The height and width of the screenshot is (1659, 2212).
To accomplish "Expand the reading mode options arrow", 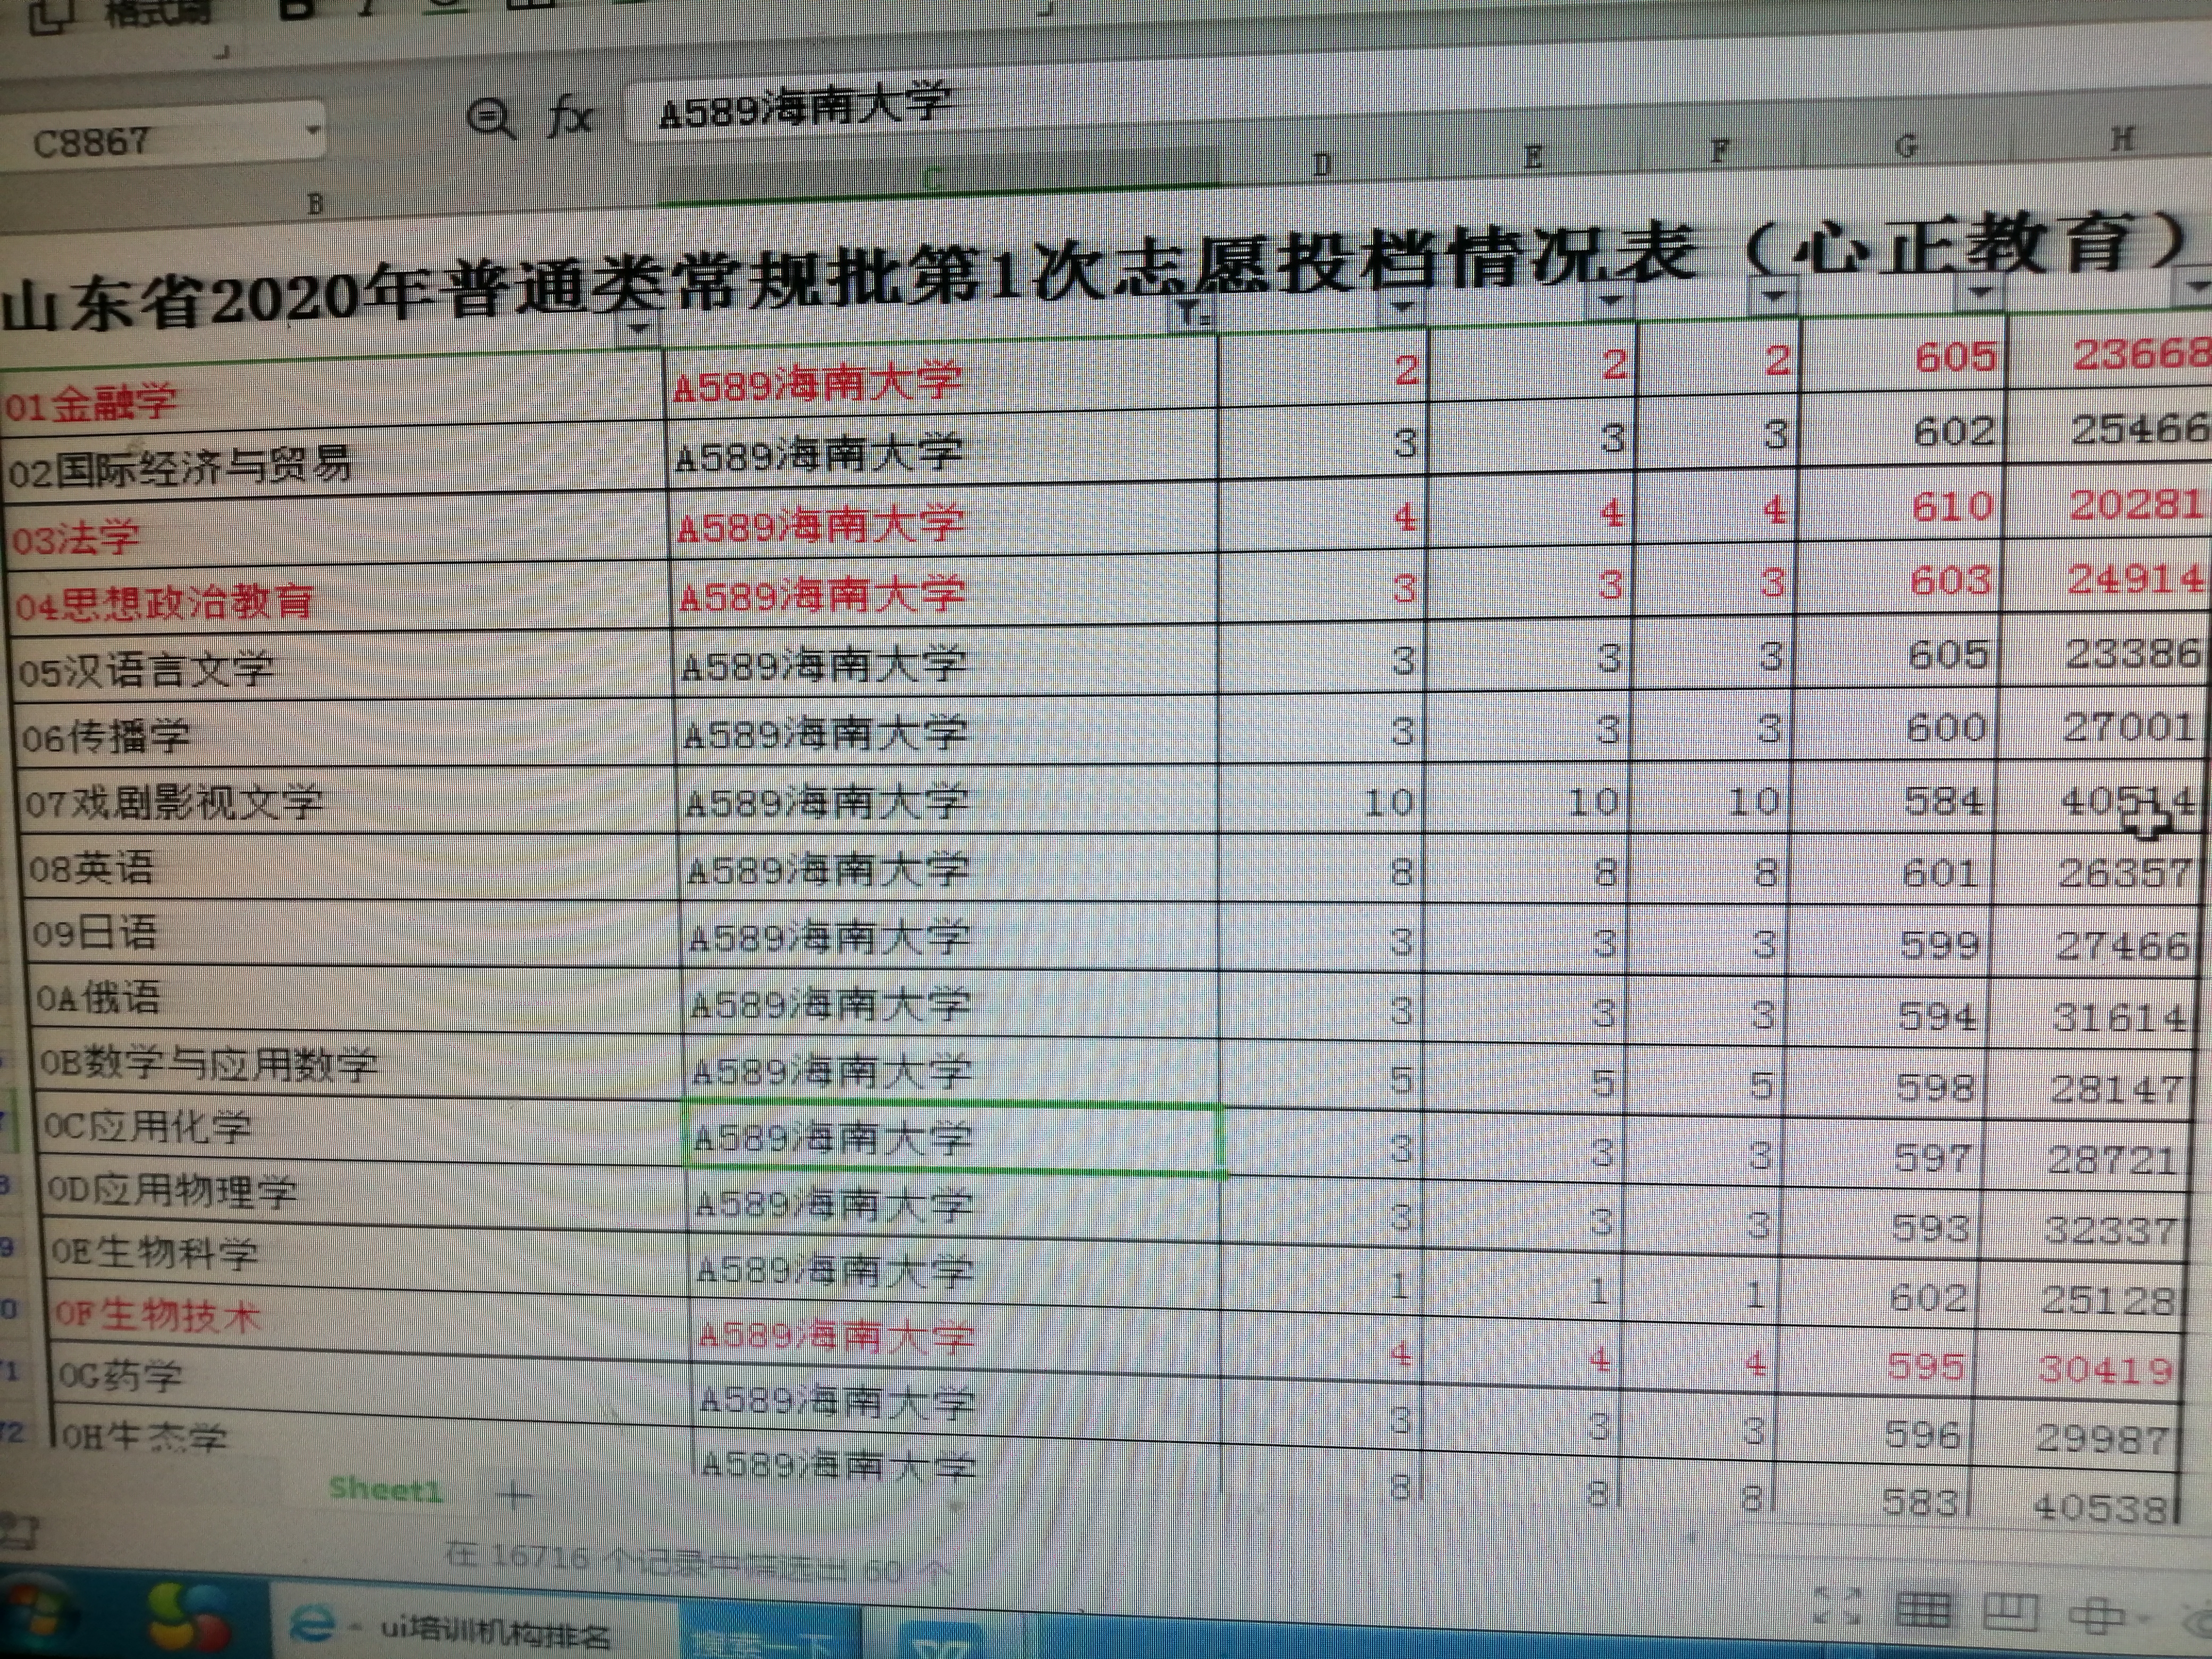I will (x=2142, y=1618).
